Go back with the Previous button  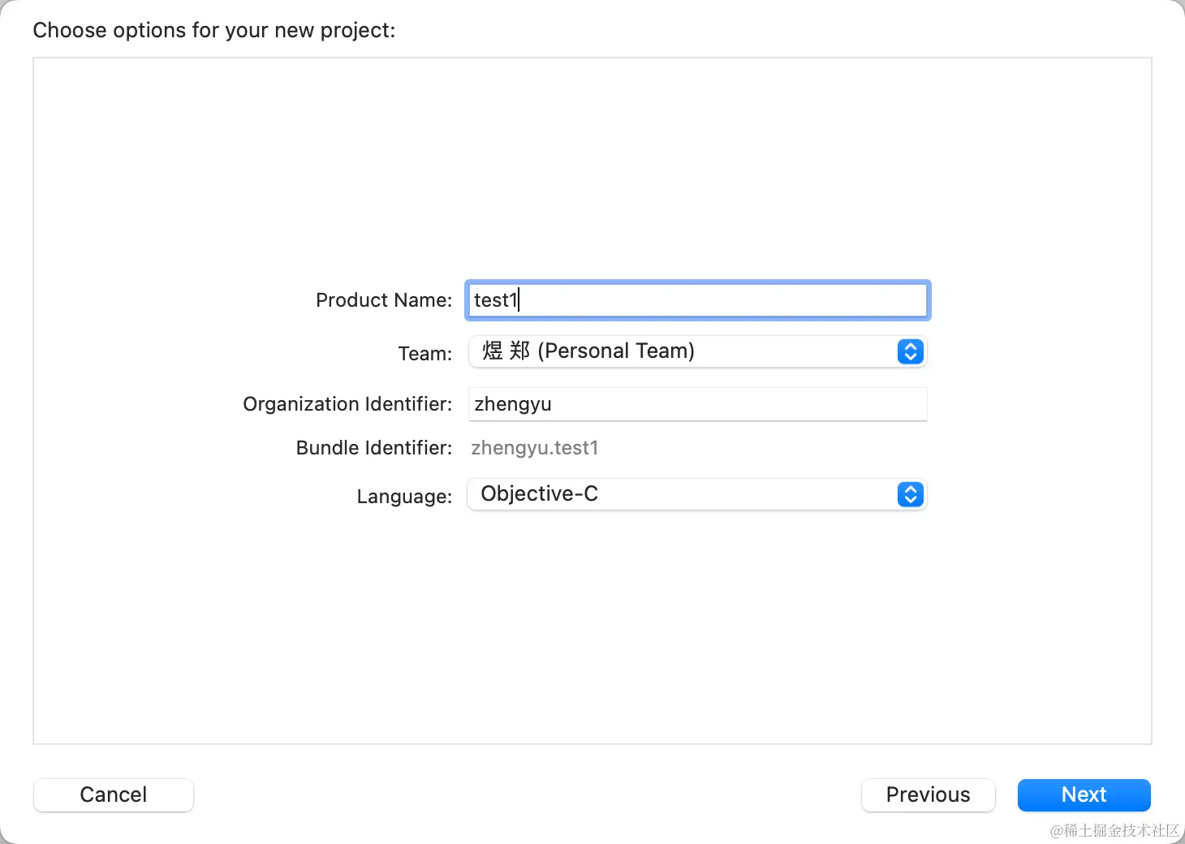pos(928,794)
